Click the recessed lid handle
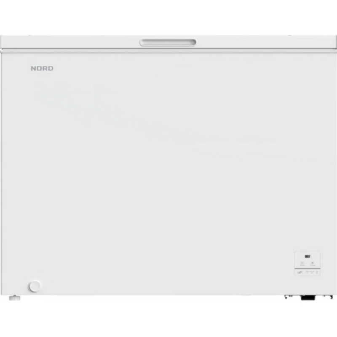Screen dimensions: 337x337 click(168, 43)
